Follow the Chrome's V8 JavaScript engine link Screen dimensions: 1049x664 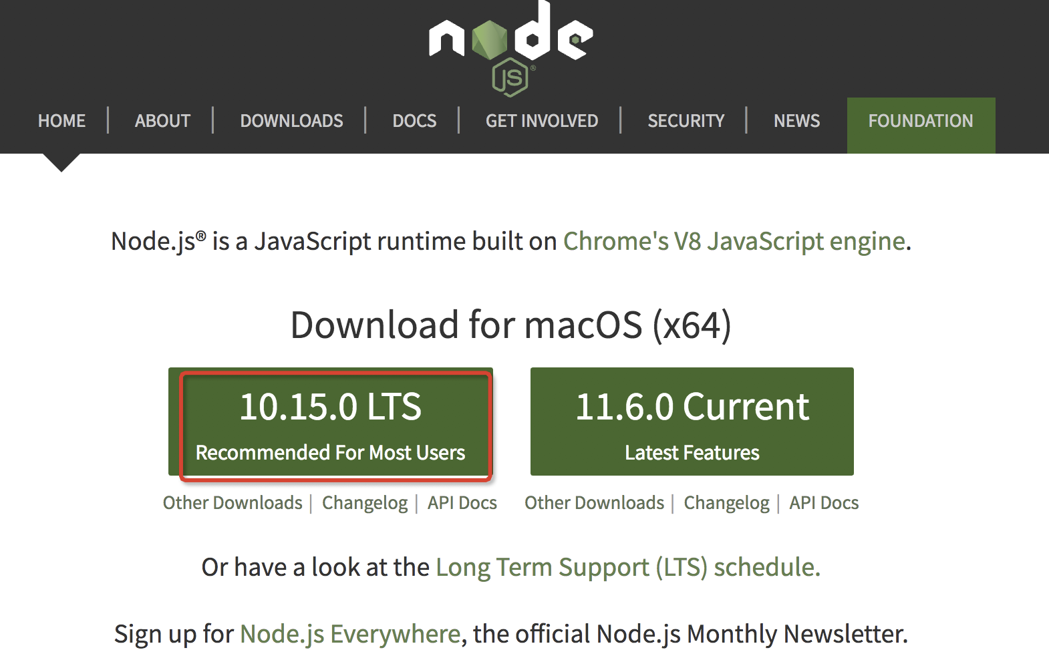pos(734,241)
